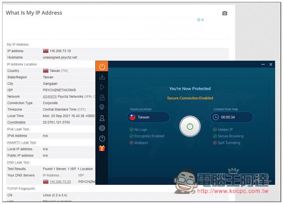Open the help question mark icon

pos(102,139)
